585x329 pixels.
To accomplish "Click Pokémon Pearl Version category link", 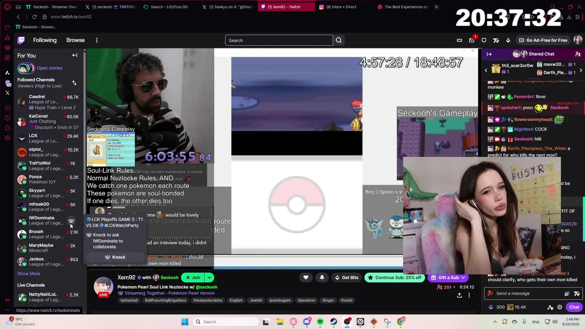I will pos(192,293).
